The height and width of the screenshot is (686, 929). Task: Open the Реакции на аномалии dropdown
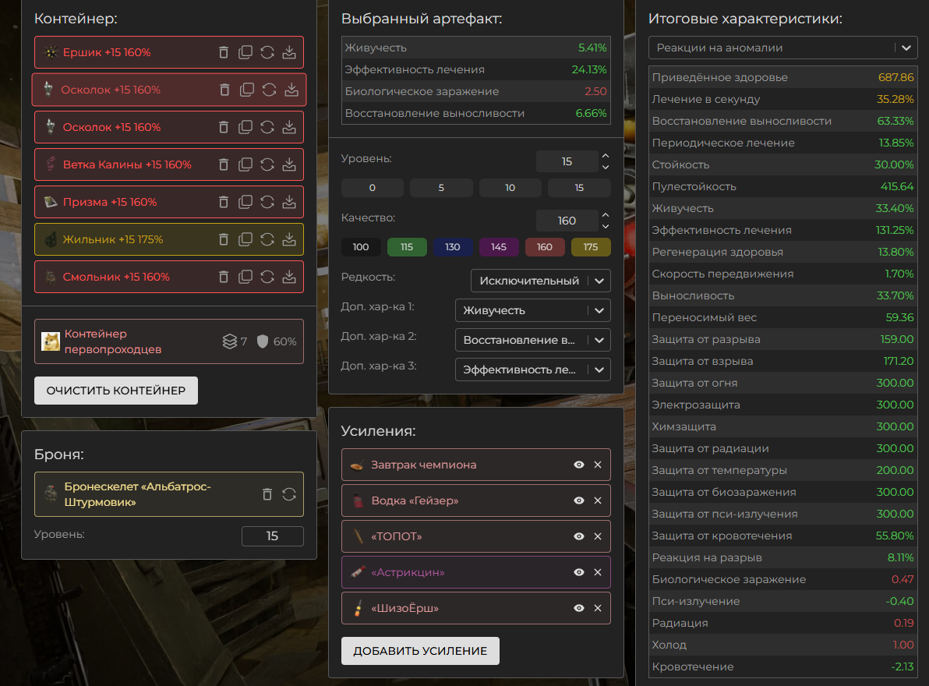782,48
